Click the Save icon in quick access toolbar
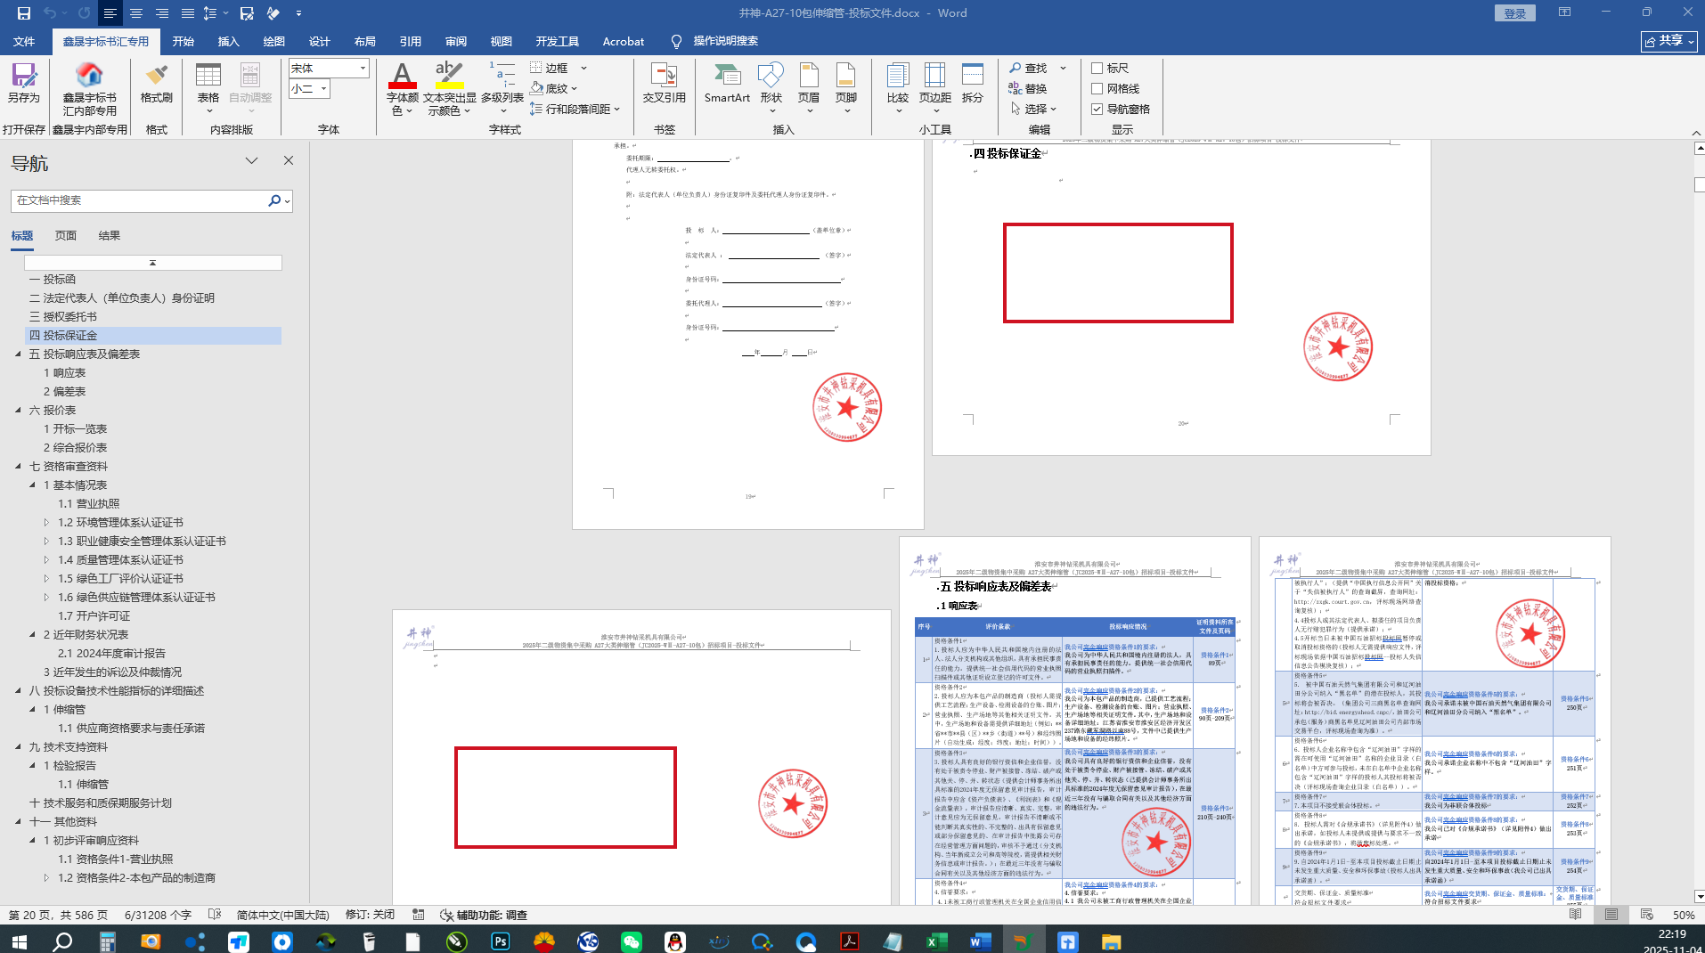This screenshot has height=953, width=1705. click(24, 13)
